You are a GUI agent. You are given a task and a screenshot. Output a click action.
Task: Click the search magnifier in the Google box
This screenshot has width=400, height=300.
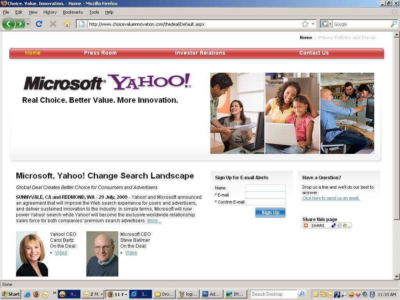393,24
